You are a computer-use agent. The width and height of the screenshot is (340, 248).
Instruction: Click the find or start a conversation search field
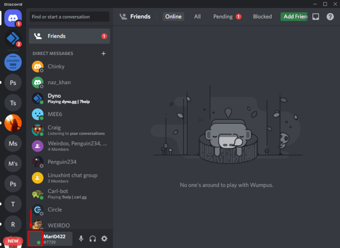69,17
